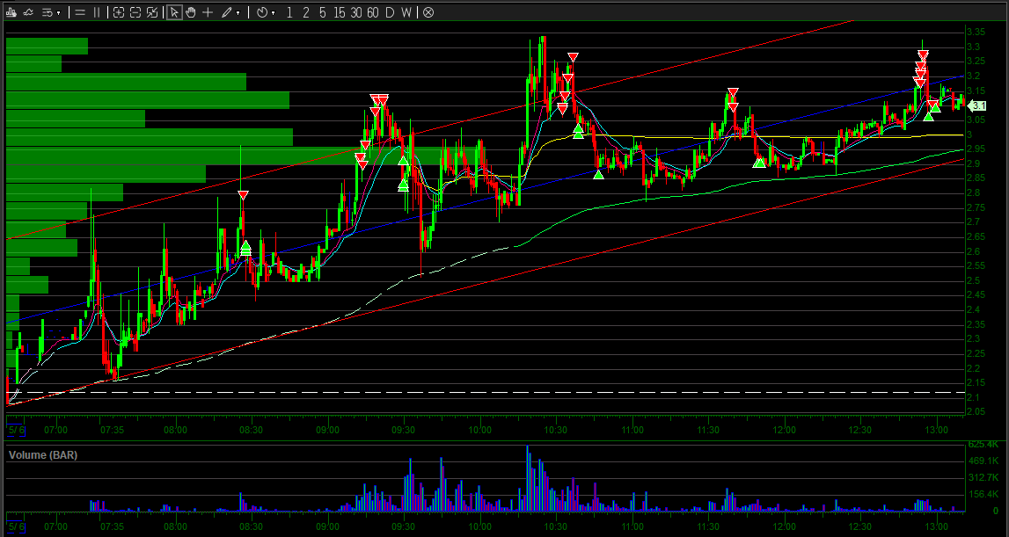Click the circled X close icon in toolbar

(x=428, y=12)
